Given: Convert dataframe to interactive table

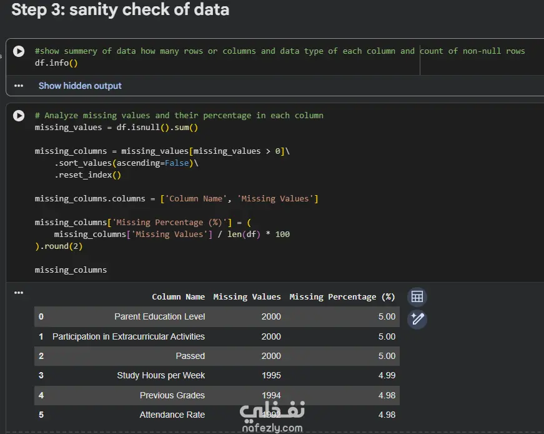Looking at the screenshot, I should [x=417, y=297].
